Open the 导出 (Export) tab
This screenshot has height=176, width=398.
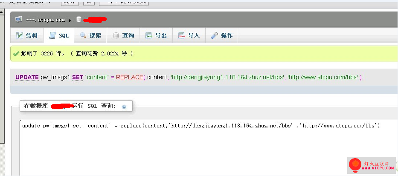click(x=156, y=35)
